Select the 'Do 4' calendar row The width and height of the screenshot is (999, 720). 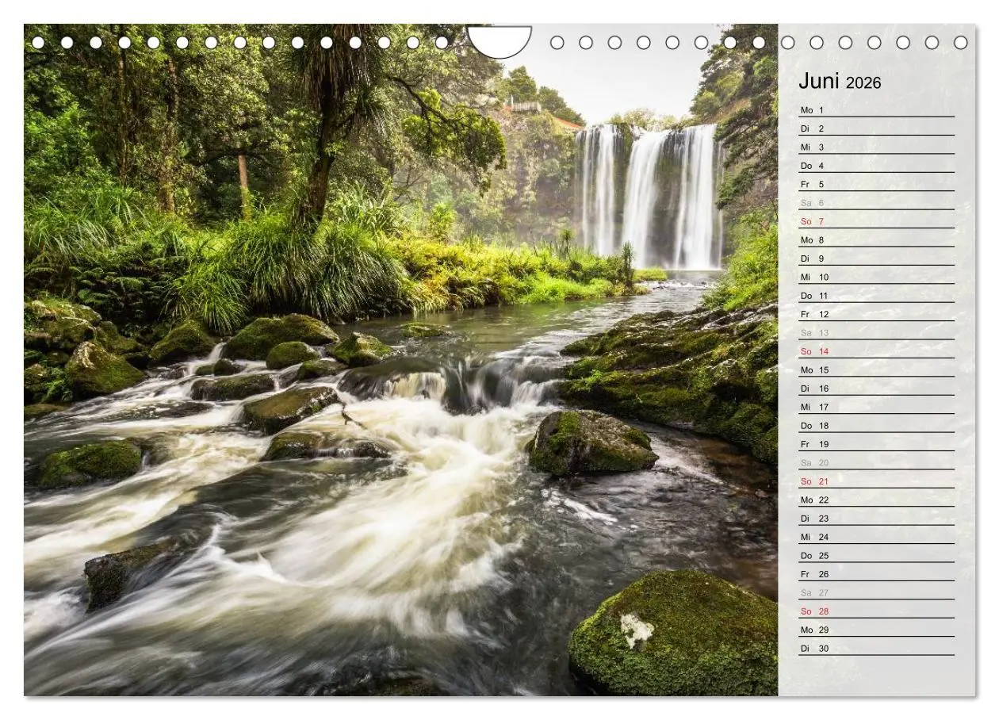876,166
